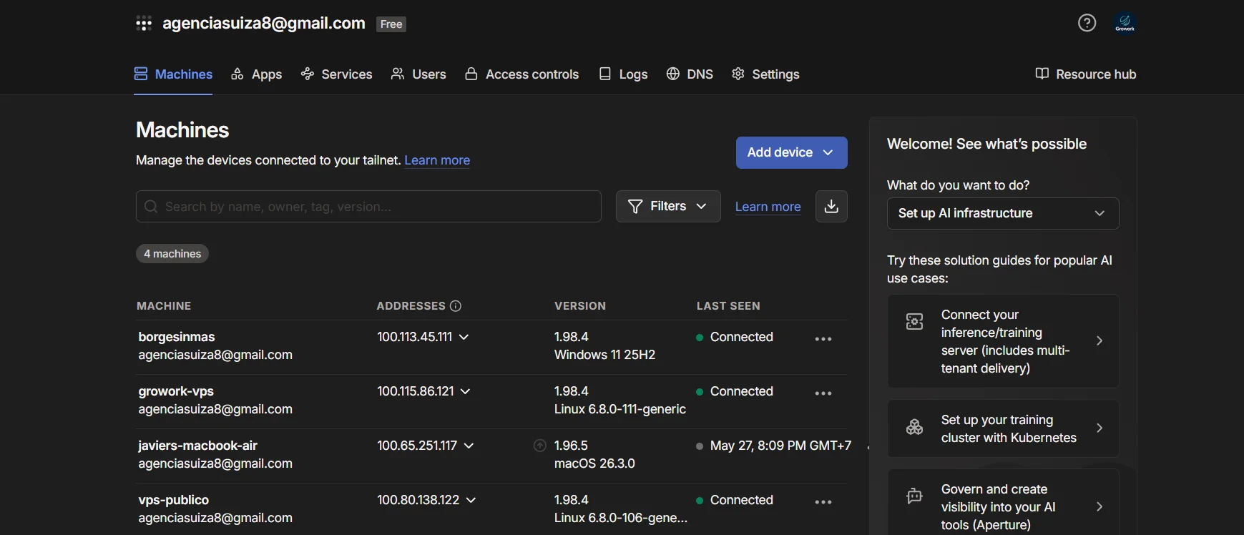This screenshot has height=535, width=1244.
Task: Expand addresses for 100.115.86.121
Action: 466,391
